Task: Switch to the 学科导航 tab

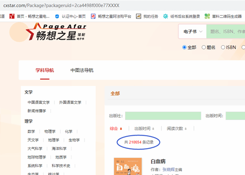Action: point(45,70)
